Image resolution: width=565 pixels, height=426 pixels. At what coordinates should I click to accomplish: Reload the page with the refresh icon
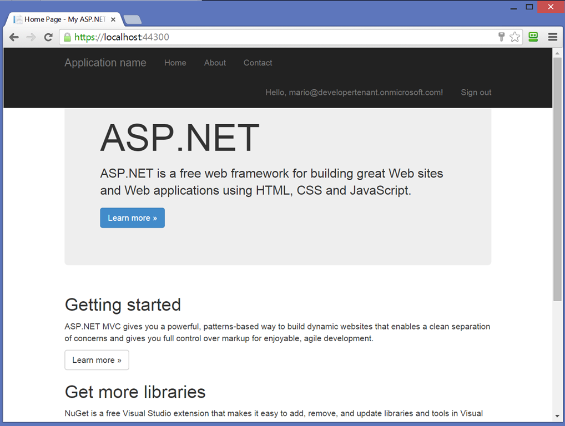[48, 37]
